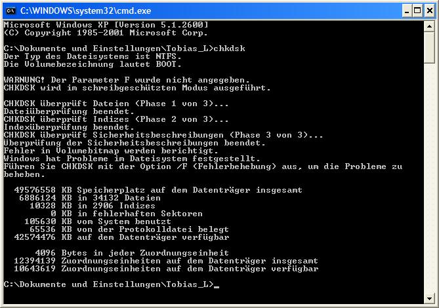Click the scrollbar down arrow
This screenshot has width=439, height=308.
[x=429, y=298]
